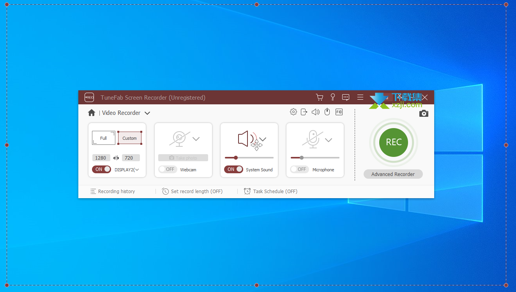Expand the webcam options chevron
Image resolution: width=516 pixels, height=292 pixels.
[x=196, y=139]
